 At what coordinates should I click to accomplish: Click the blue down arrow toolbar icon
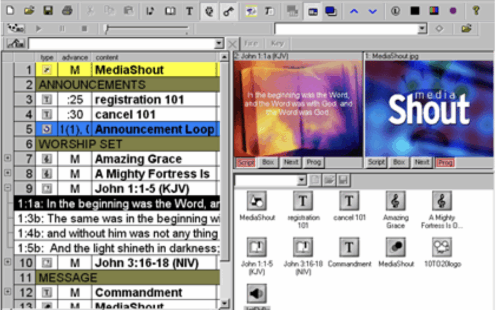[372, 11]
